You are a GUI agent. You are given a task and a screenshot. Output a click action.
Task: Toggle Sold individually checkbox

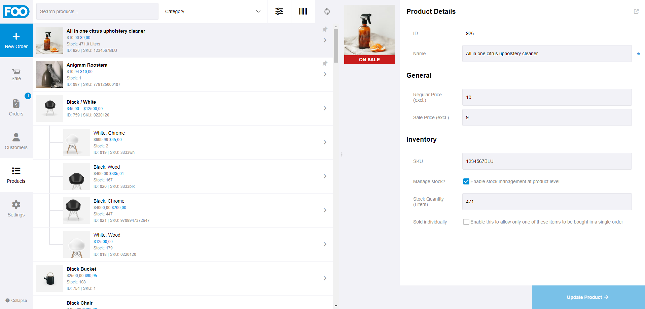466,222
